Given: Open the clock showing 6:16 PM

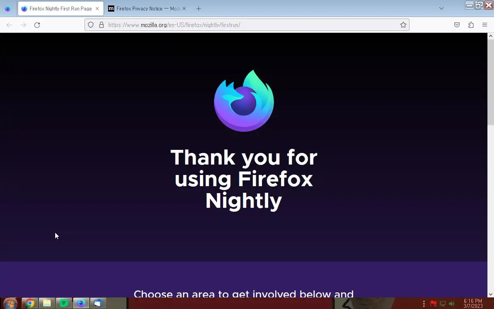Looking at the screenshot, I should (x=473, y=304).
